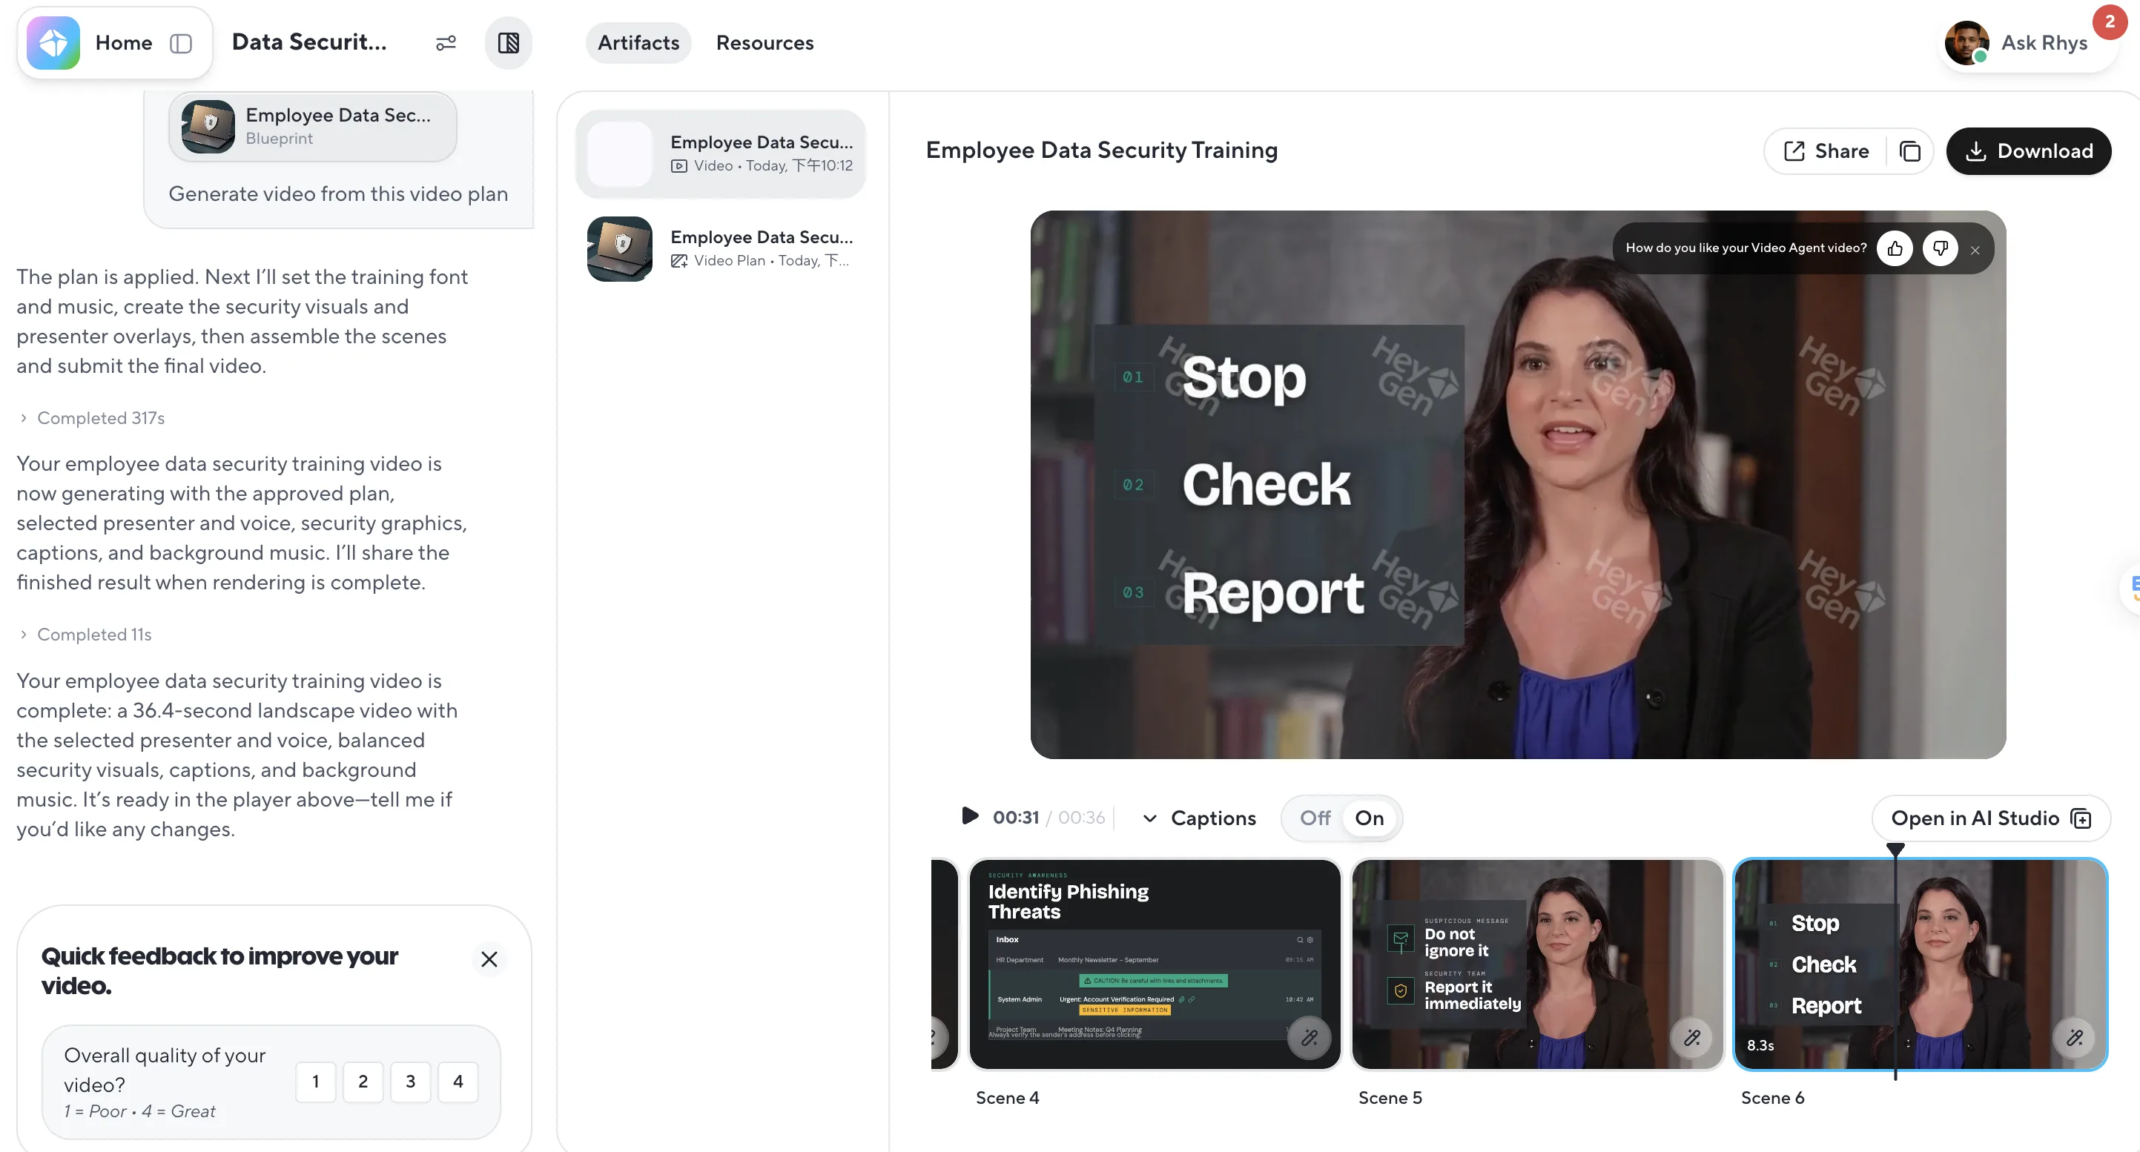The height and width of the screenshot is (1152, 2140).
Task: Click the main video preview player
Action: [1518, 484]
